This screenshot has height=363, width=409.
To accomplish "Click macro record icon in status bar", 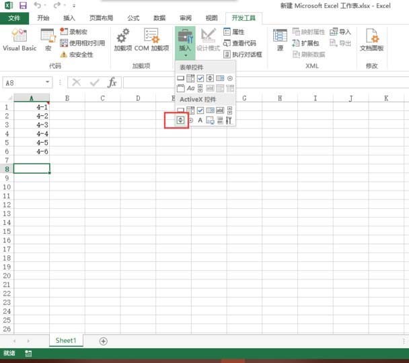I will [x=28, y=354].
